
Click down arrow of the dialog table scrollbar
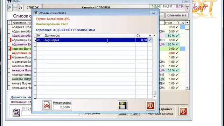click(x=155, y=97)
